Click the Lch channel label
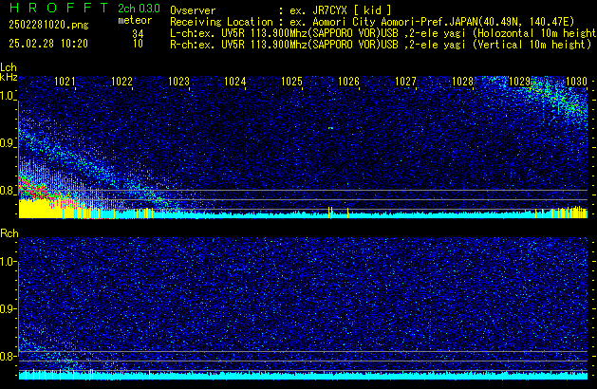 [9, 67]
